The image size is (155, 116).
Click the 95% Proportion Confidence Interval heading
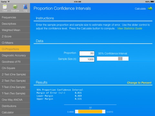click(60, 90)
